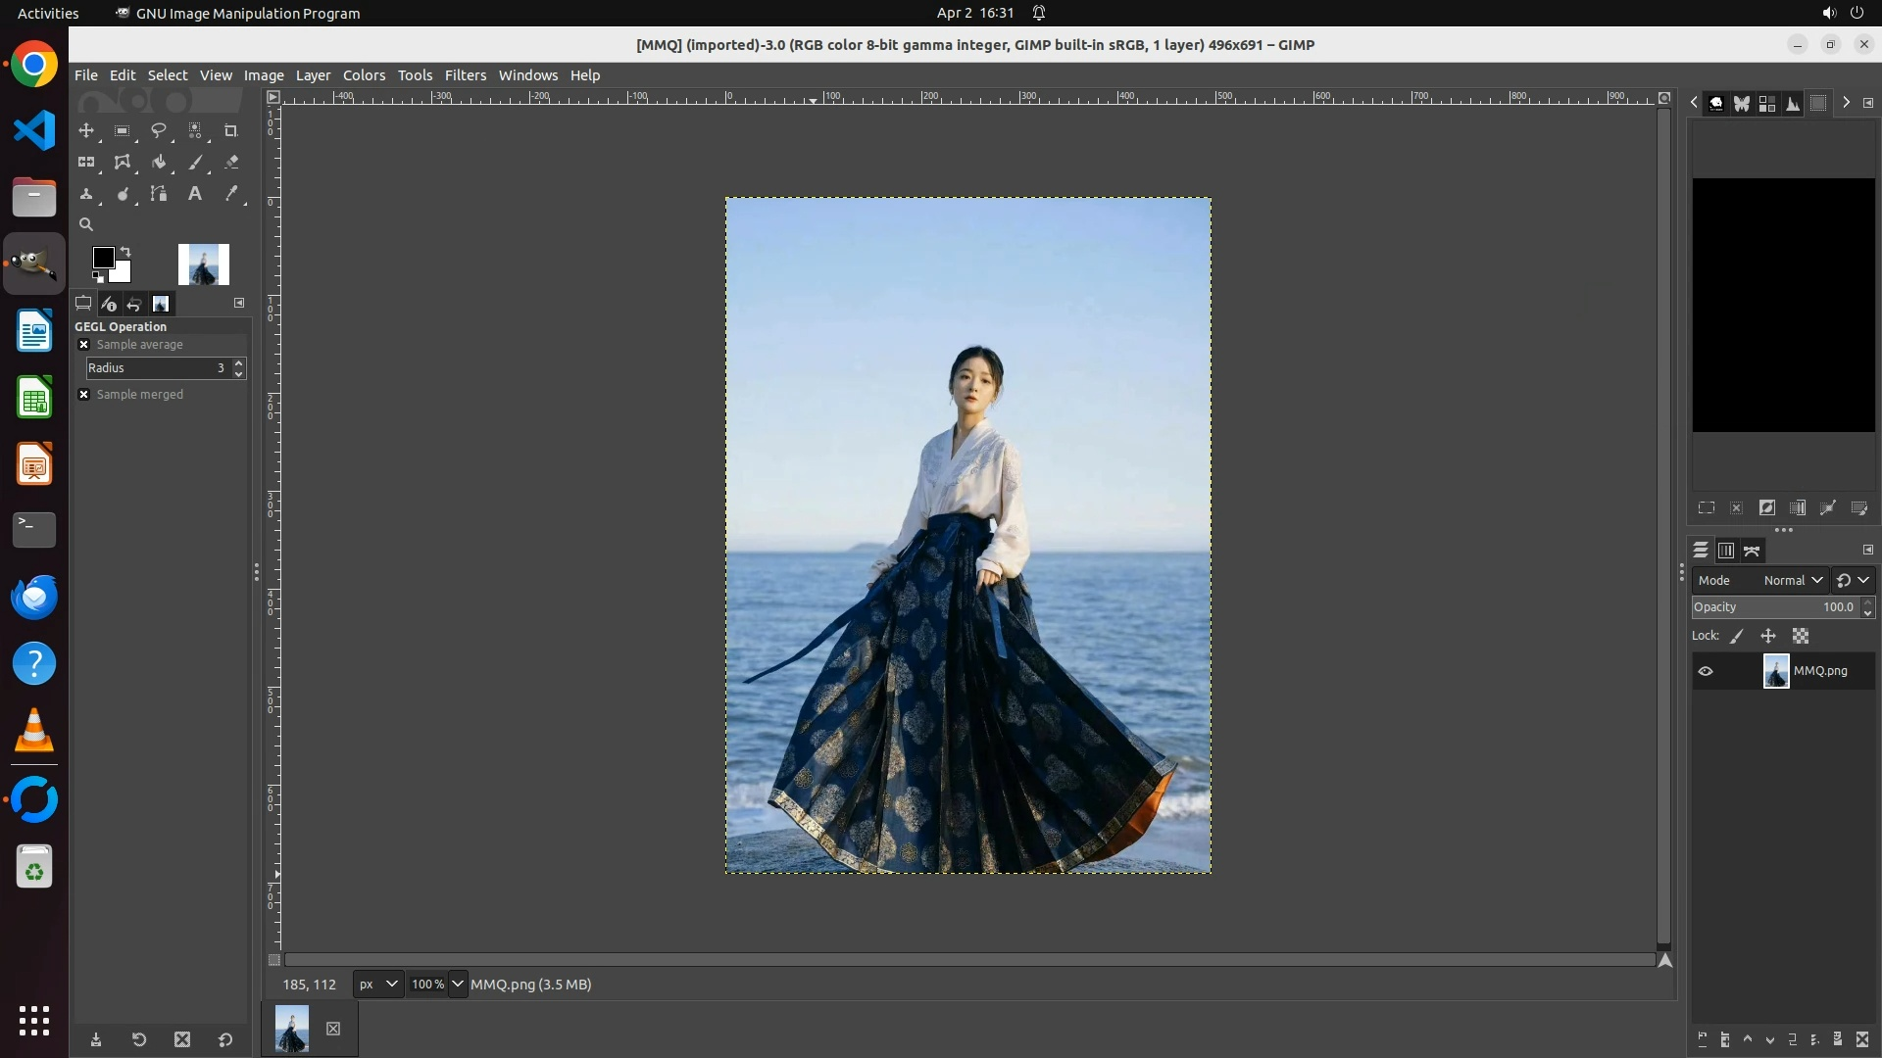Screen dimensions: 1882x1058
Task: Select the Paths tool
Action: point(158,194)
